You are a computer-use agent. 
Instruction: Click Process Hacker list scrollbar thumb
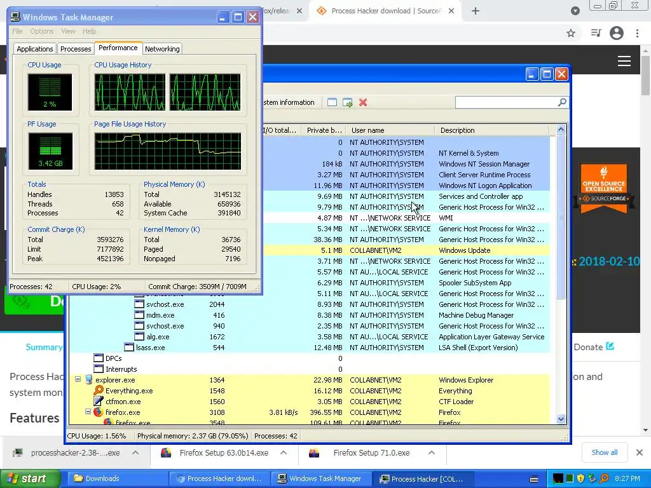(561, 217)
